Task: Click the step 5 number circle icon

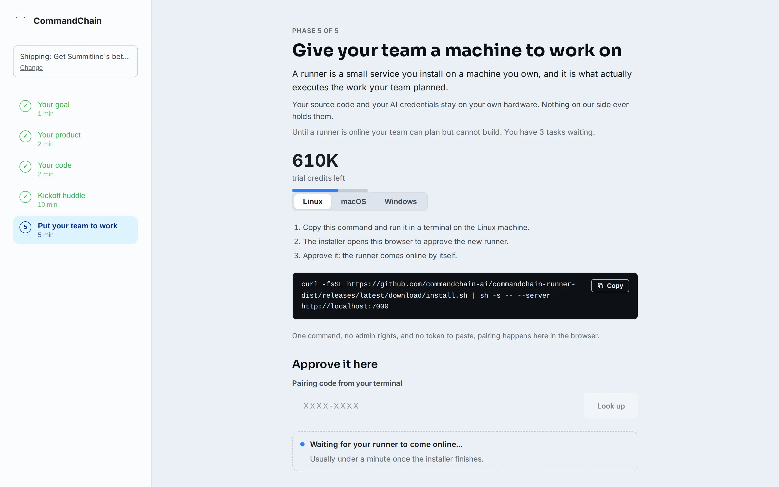Action: 25,227
